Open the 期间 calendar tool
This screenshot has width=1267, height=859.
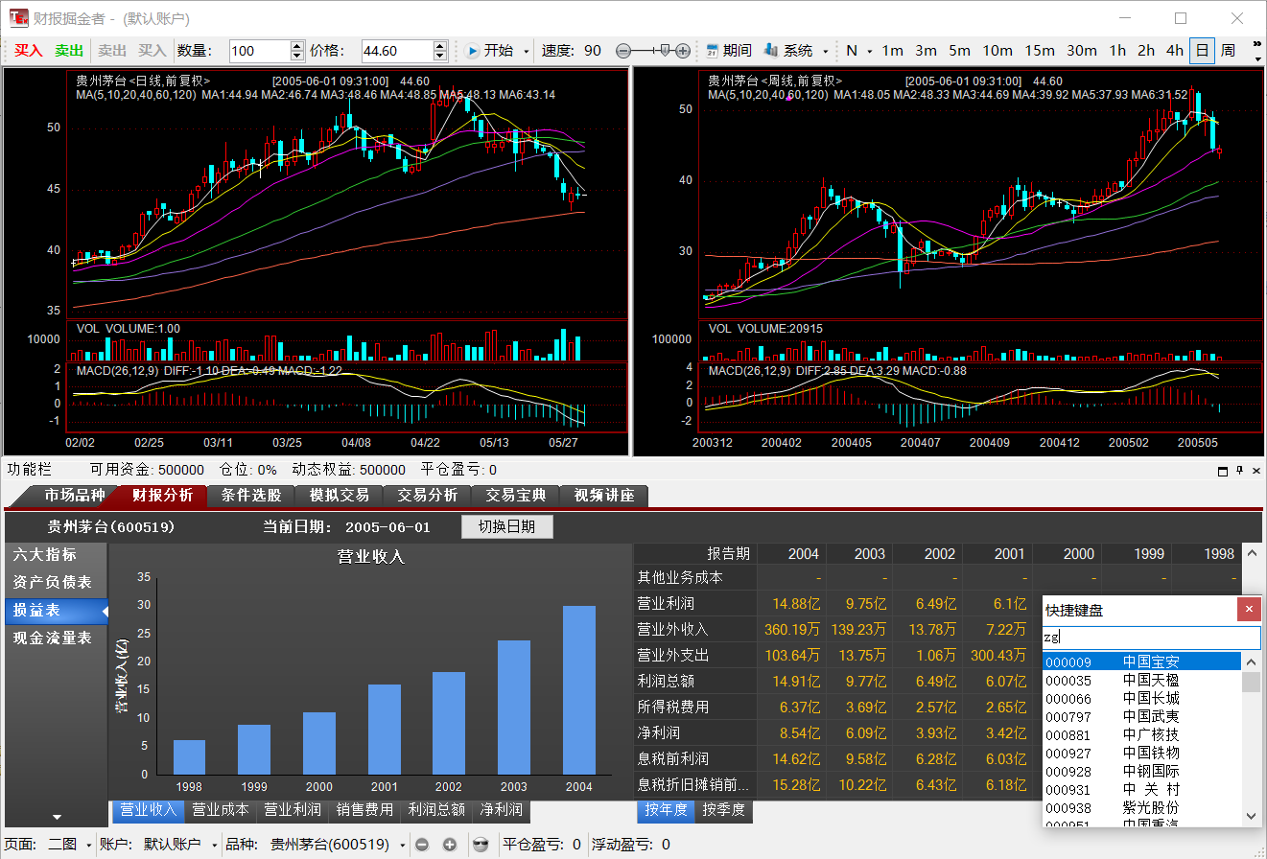[728, 51]
